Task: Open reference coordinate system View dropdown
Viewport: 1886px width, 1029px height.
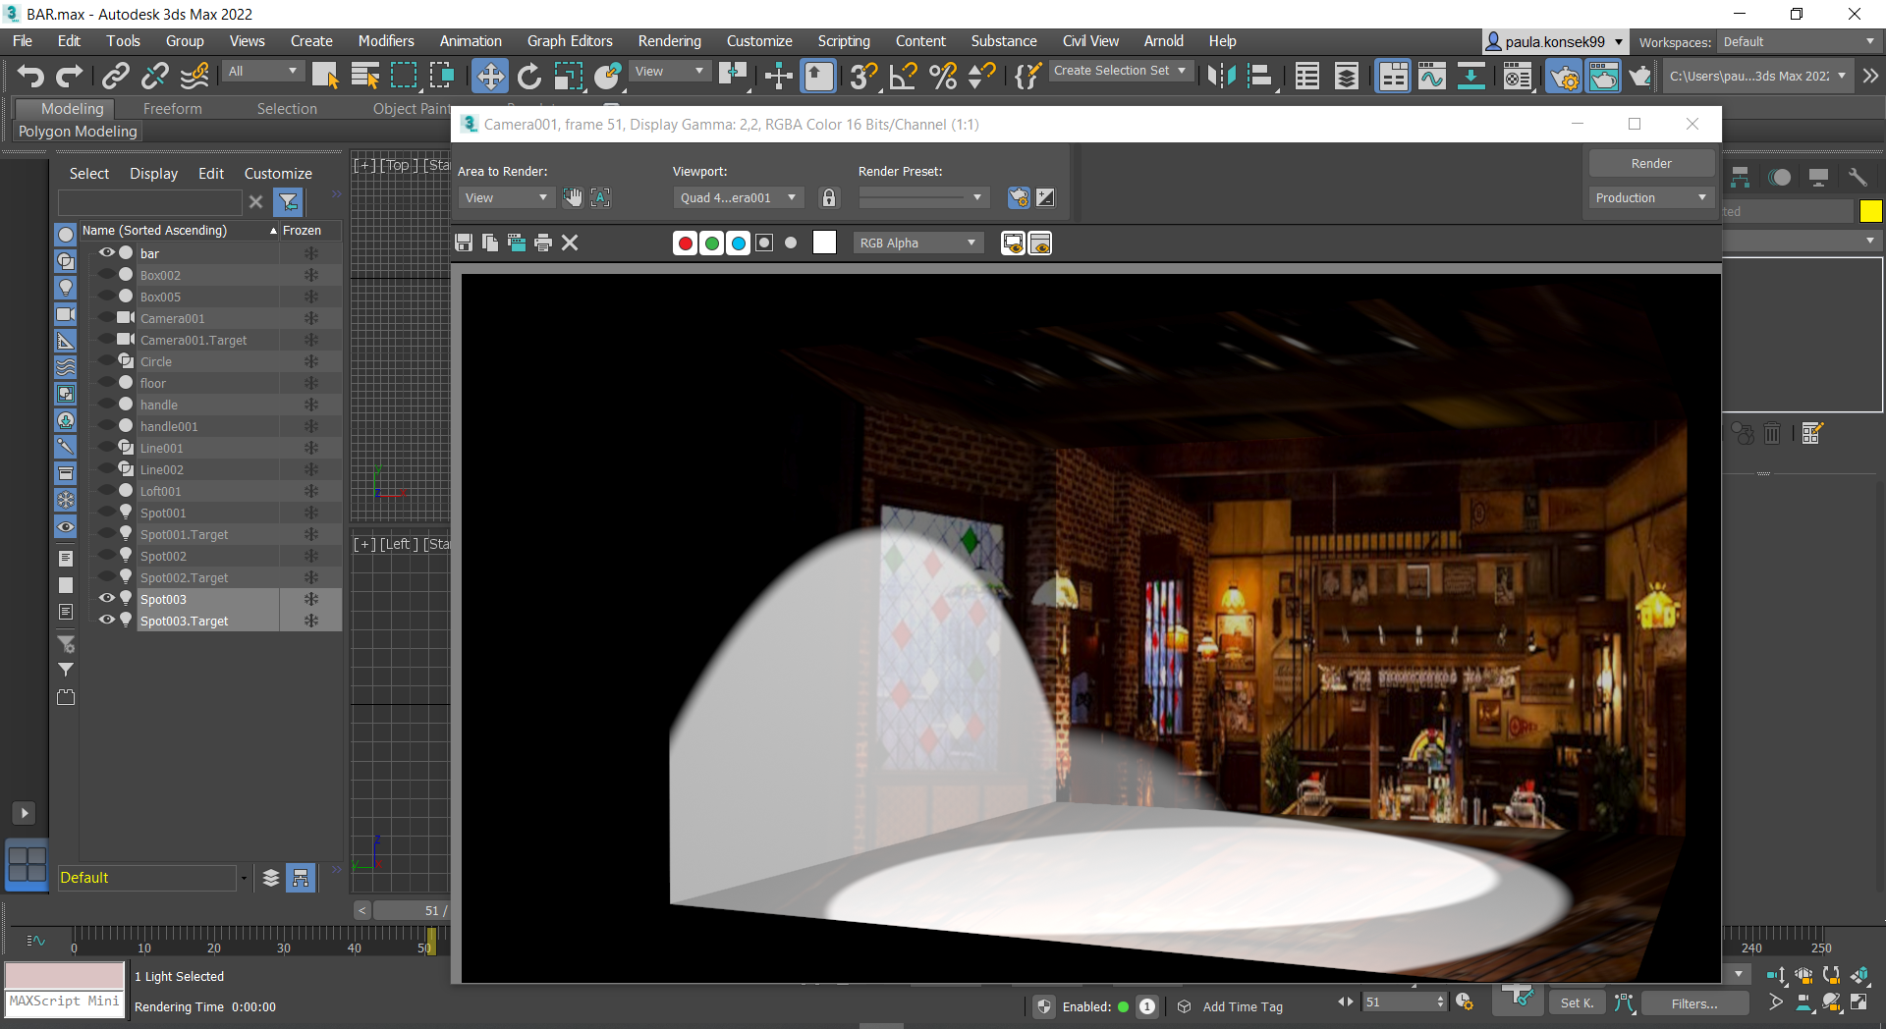Action: [670, 71]
